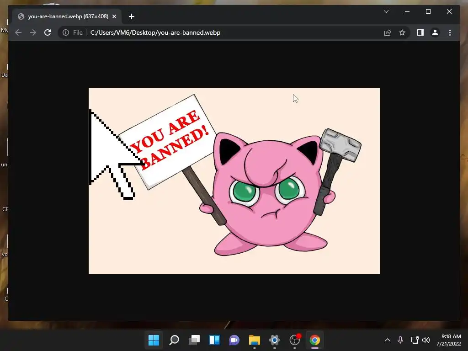
Task: Open Task View on the taskbar
Action: click(194, 340)
